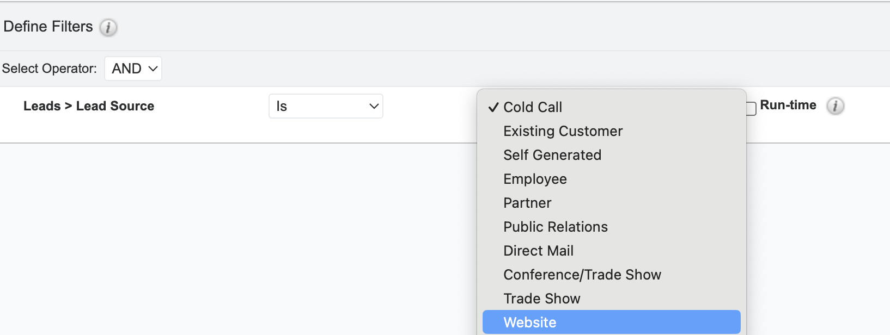Select the standalone Trade Show option
The image size is (890, 335).
click(x=542, y=299)
